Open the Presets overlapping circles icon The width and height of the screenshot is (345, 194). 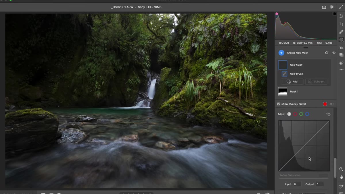pos(341,63)
